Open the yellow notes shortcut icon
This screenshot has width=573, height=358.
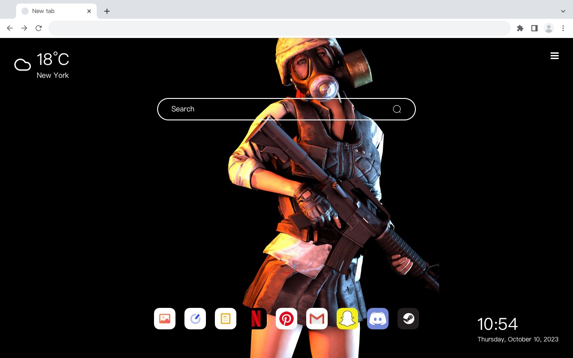point(226,319)
